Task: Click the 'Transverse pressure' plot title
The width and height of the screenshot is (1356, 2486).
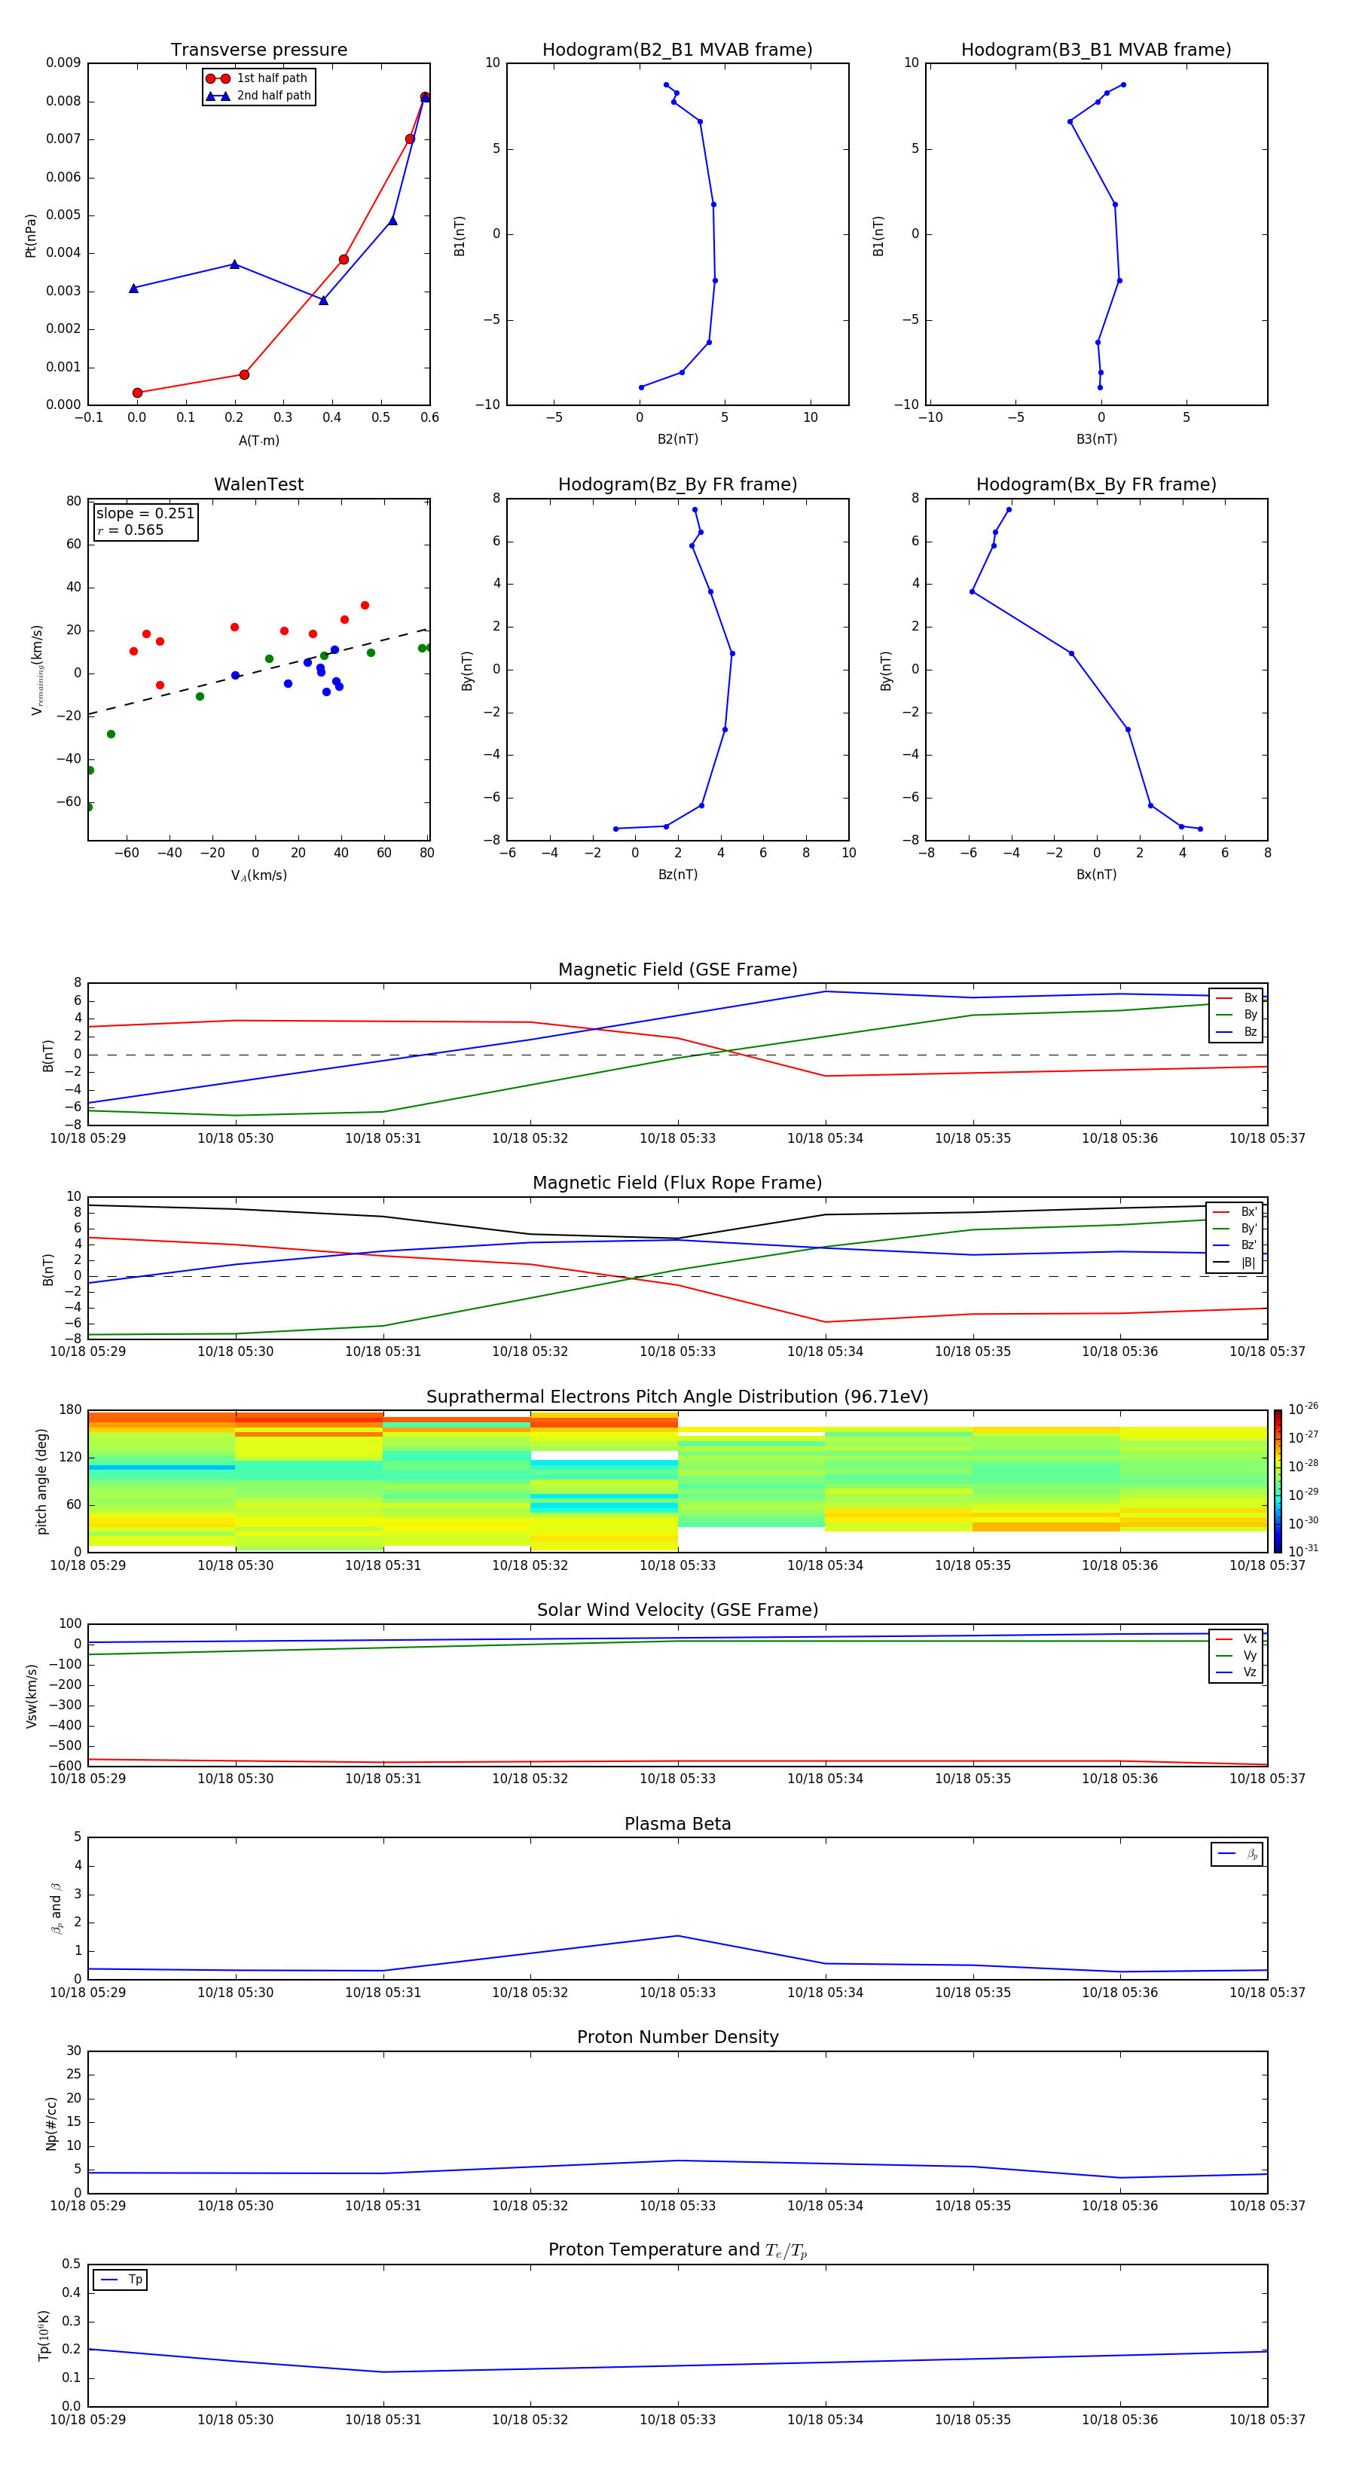Action: point(258,49)
